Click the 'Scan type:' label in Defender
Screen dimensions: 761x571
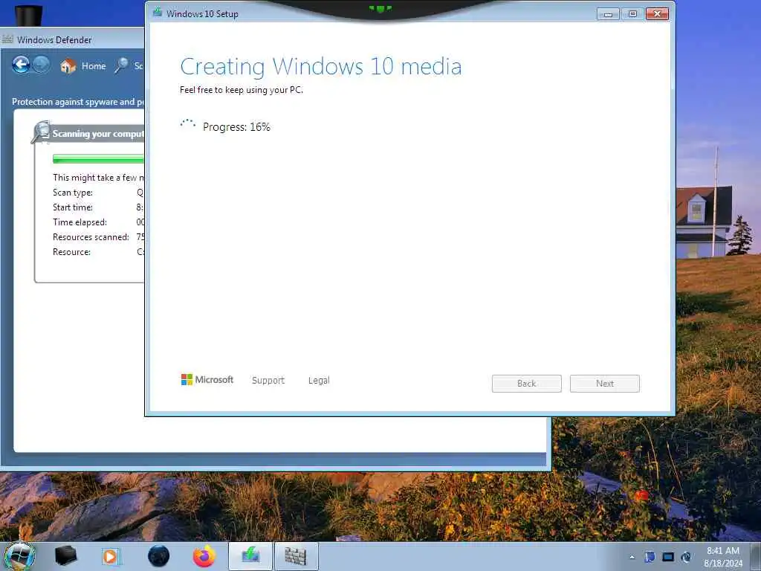pos(73,193)
